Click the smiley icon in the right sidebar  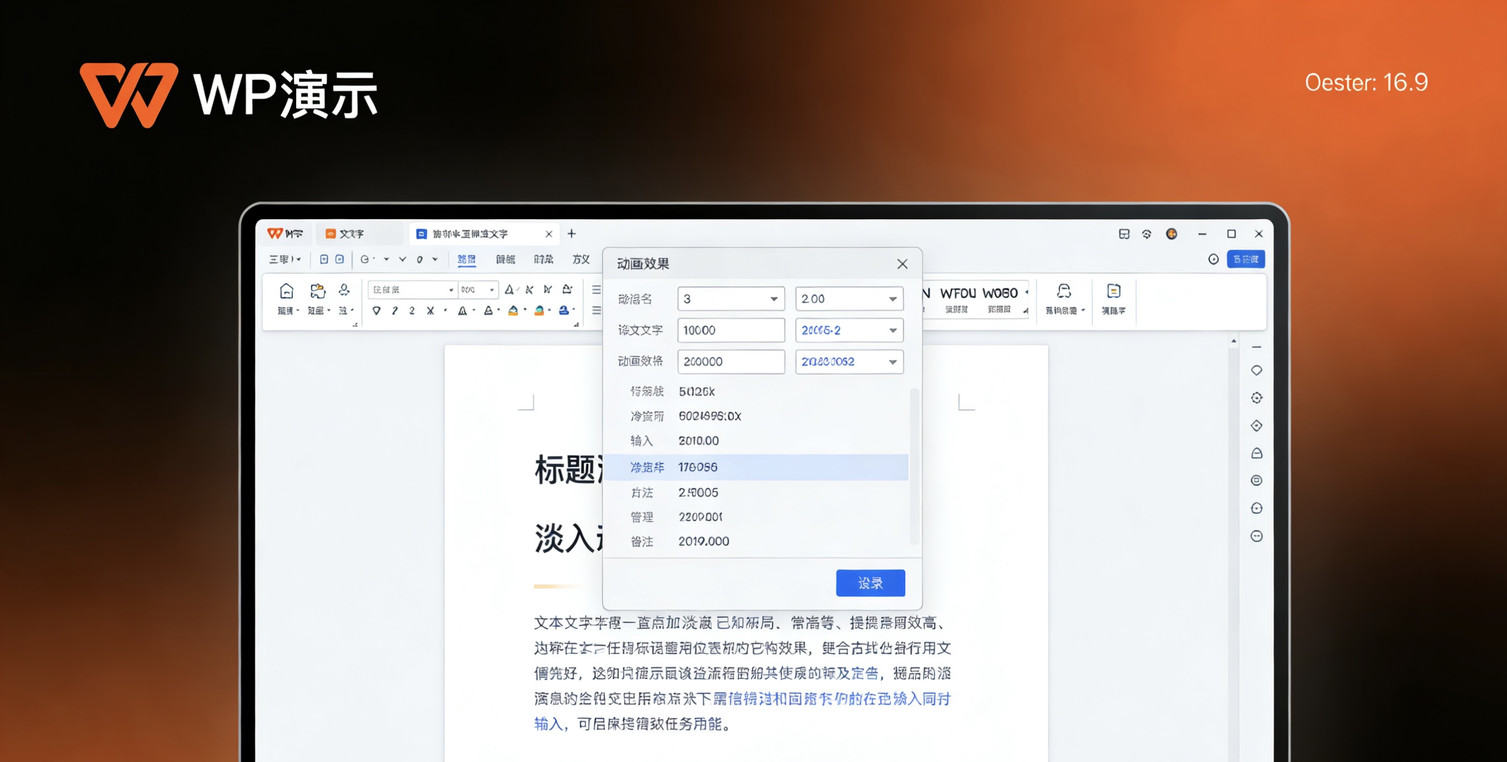(x=1257, y=535)
